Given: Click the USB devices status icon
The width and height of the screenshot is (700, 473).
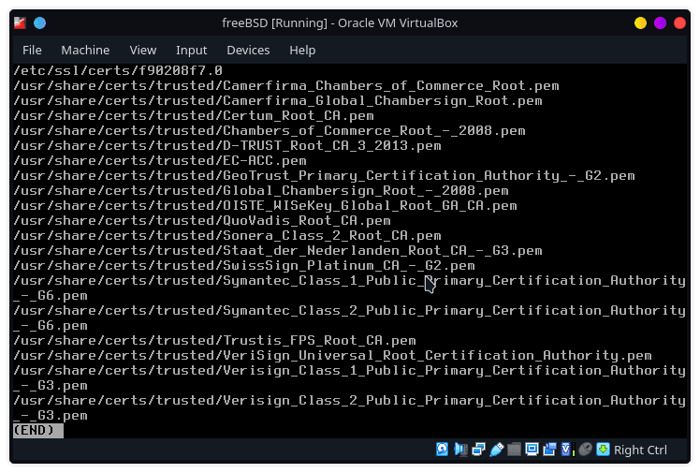Looking at the screenshot, I should 496,450.
